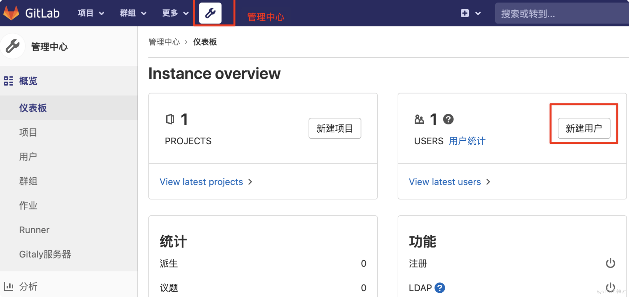Viewport: 629px width, 297px height.
Task: Click the 统计 heading
Action: pos(173,241)
